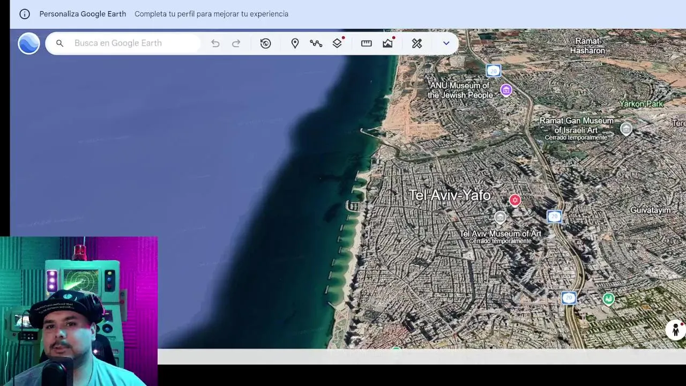This screenshot has height=386, width=686.
Task: Click route 20 shield near Ramat Hasharon
Action: click(494, 71)
